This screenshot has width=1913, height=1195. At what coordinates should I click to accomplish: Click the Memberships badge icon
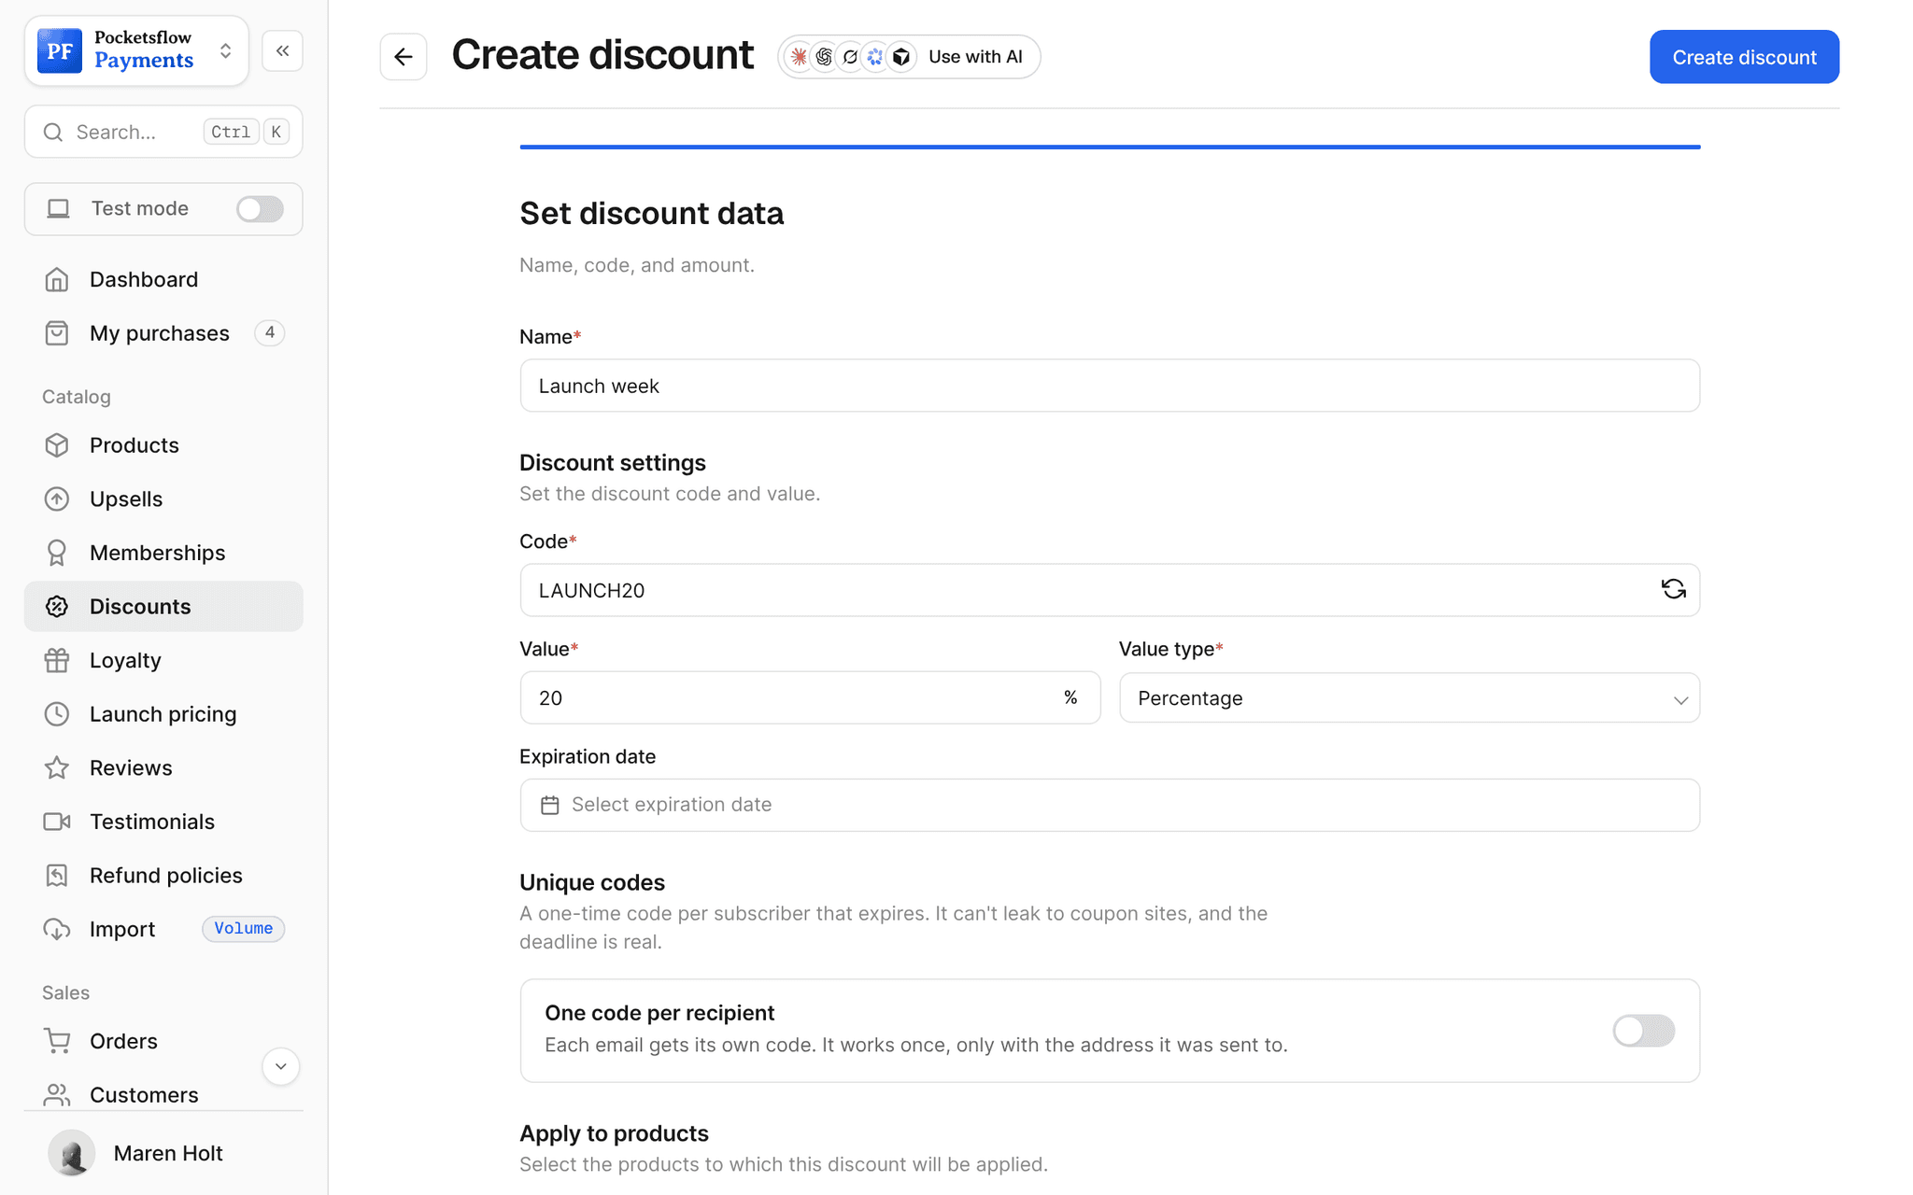(x=57, y=553)
